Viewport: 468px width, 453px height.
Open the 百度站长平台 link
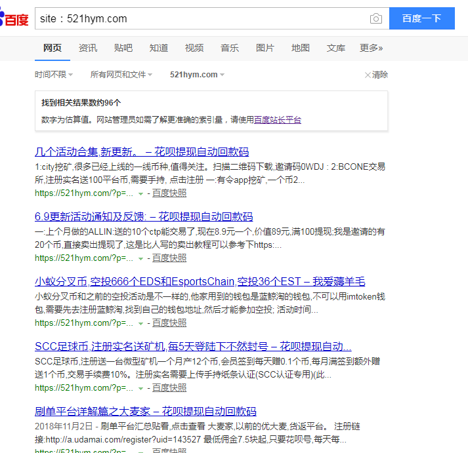tap(278, 120)
